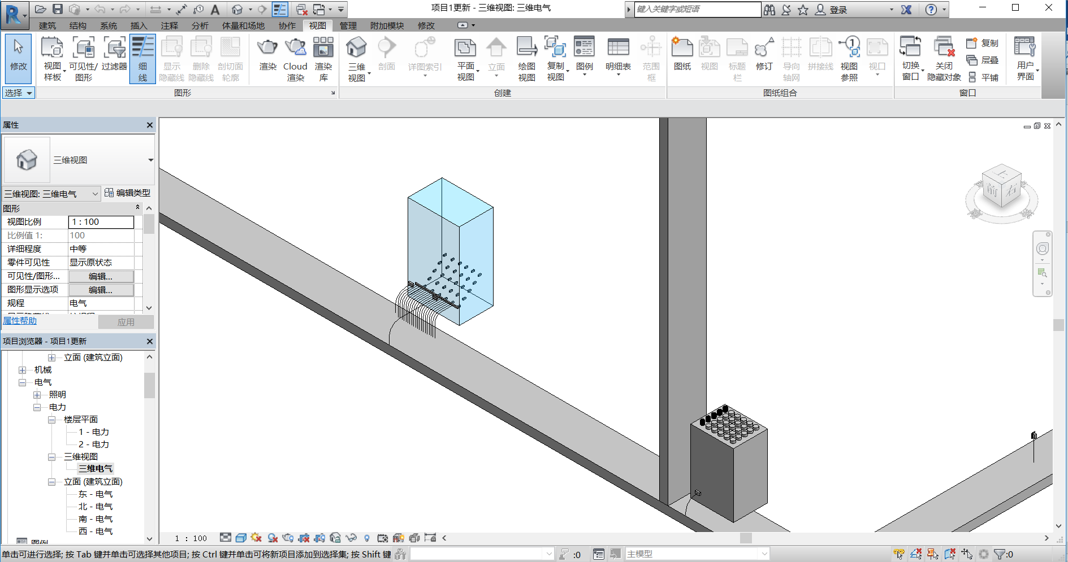
Task: Expand the 机械 node in project browser
Action: 23,370
